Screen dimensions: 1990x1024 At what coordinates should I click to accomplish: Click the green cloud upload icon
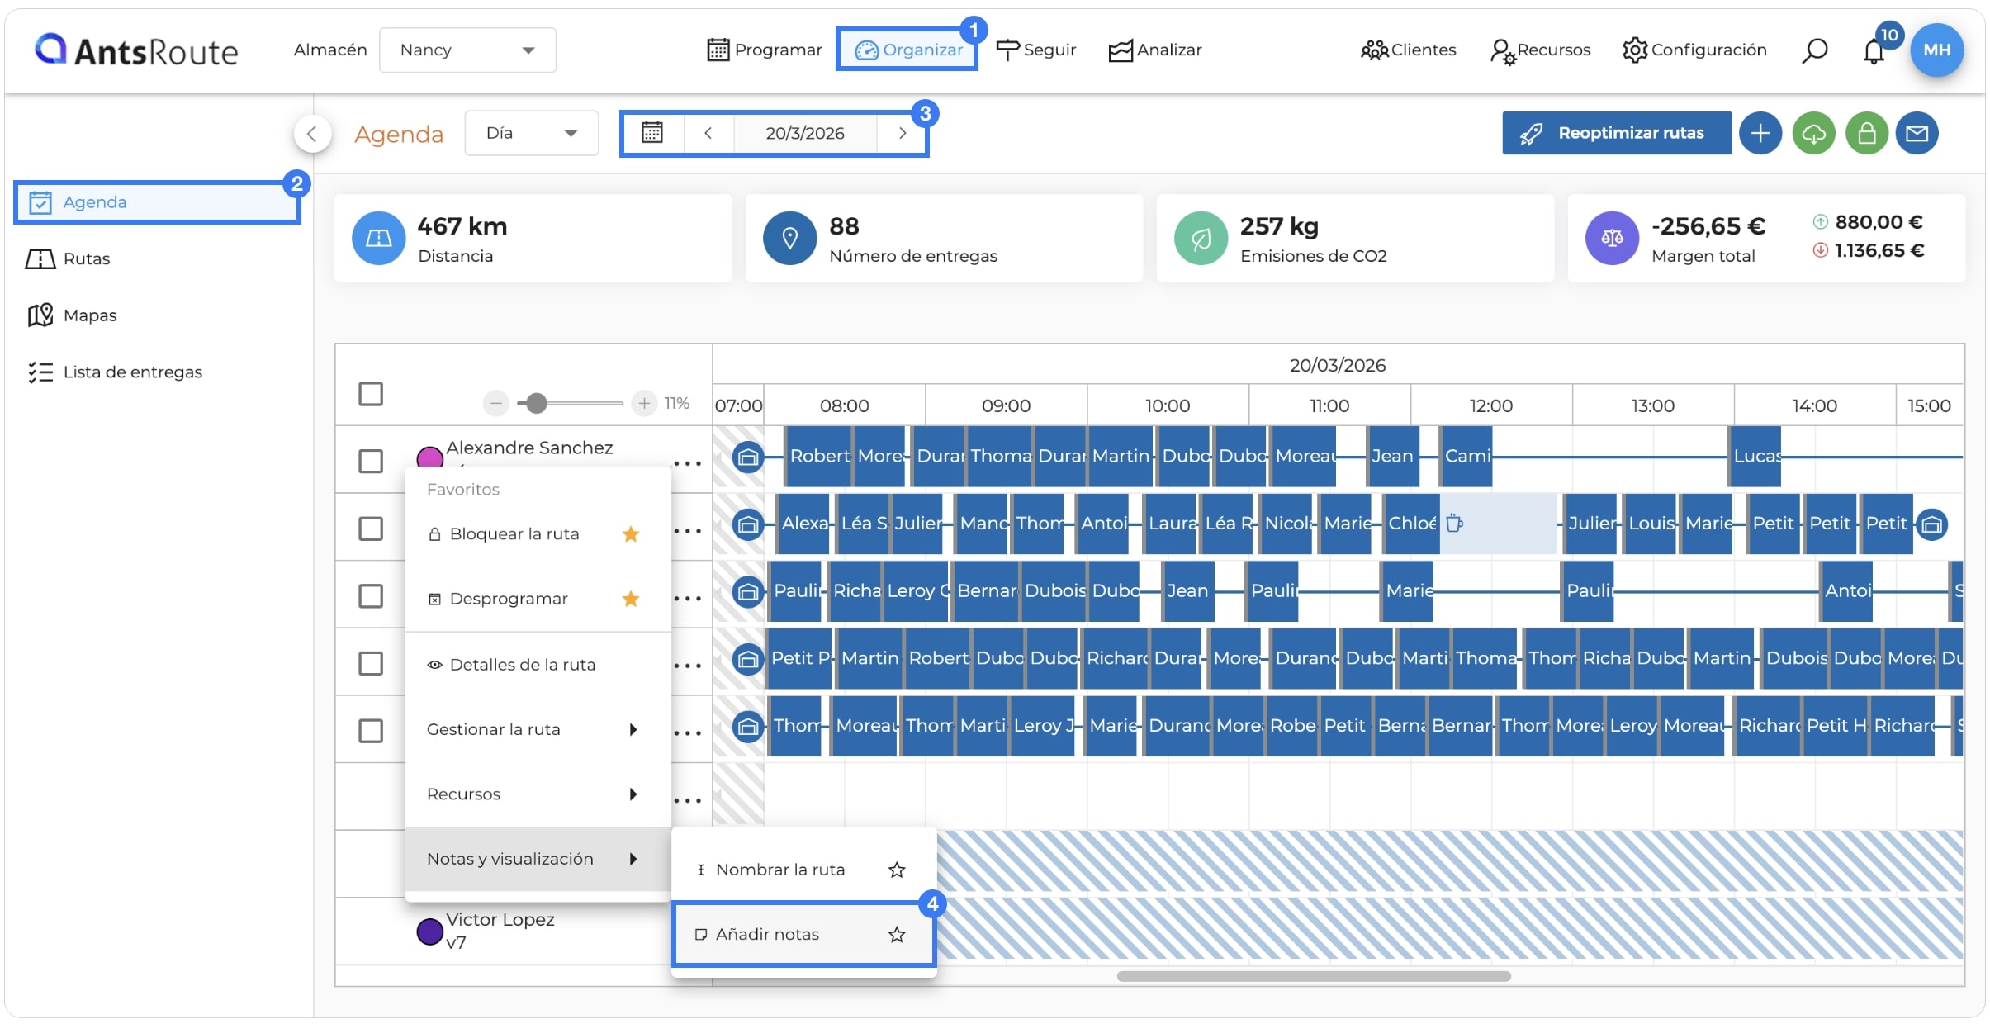[x=1814, y=133]
